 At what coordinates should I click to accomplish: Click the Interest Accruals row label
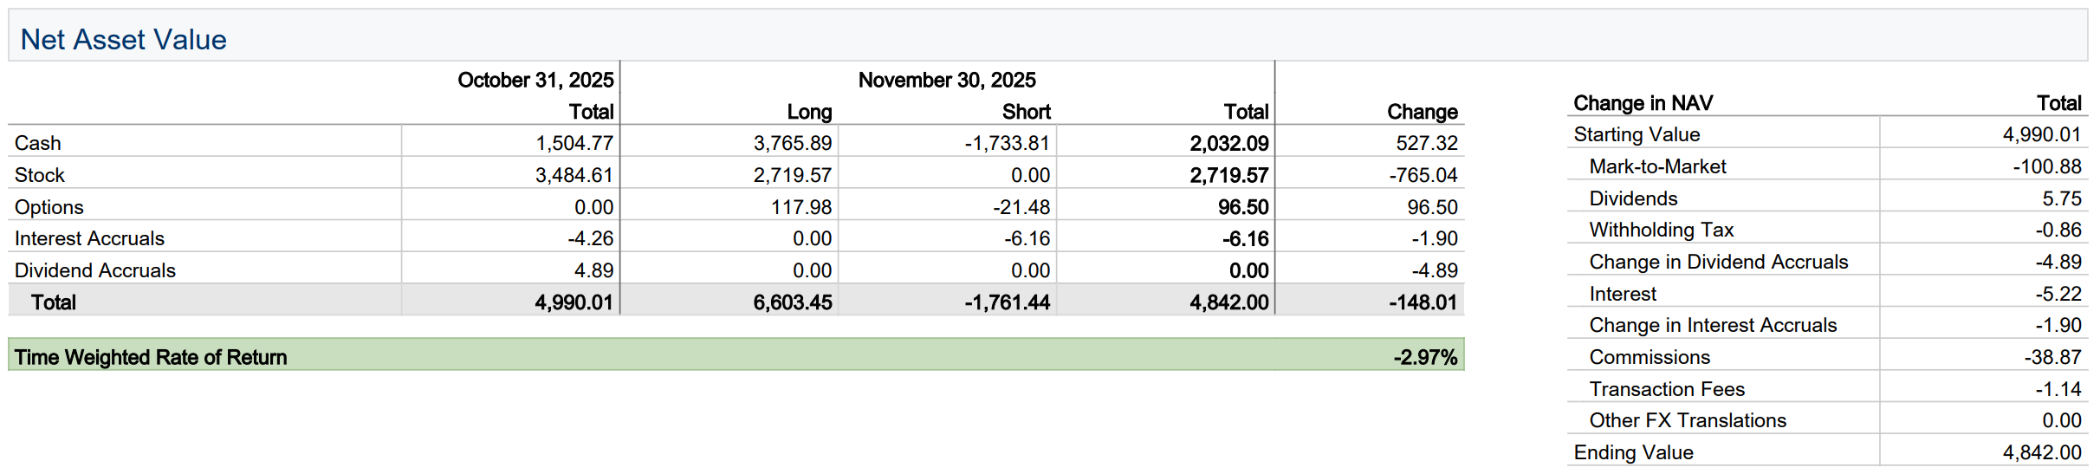click(89, 238)
